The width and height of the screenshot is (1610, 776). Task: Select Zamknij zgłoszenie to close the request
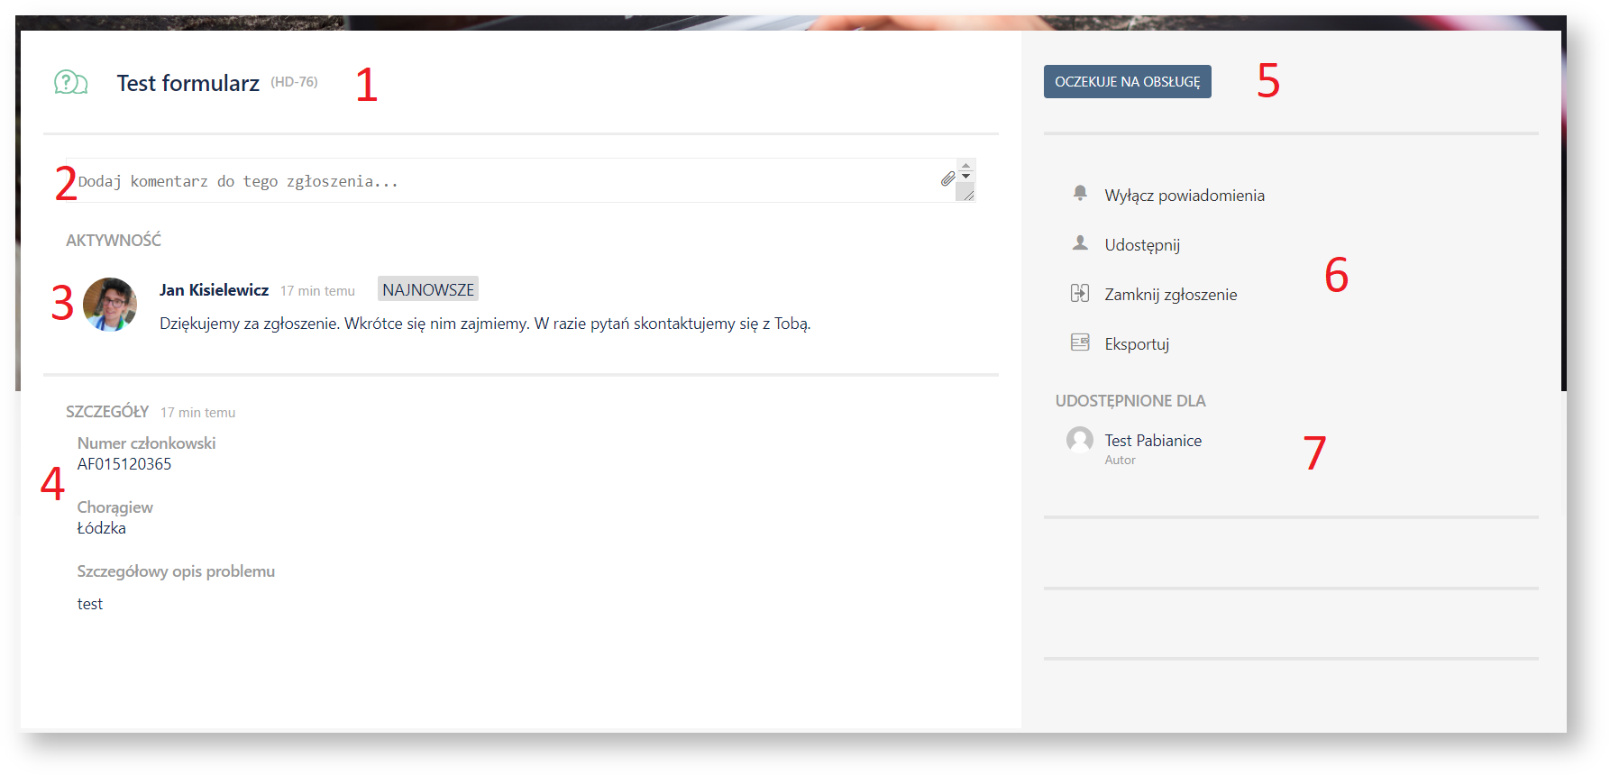coord(1170,295)
